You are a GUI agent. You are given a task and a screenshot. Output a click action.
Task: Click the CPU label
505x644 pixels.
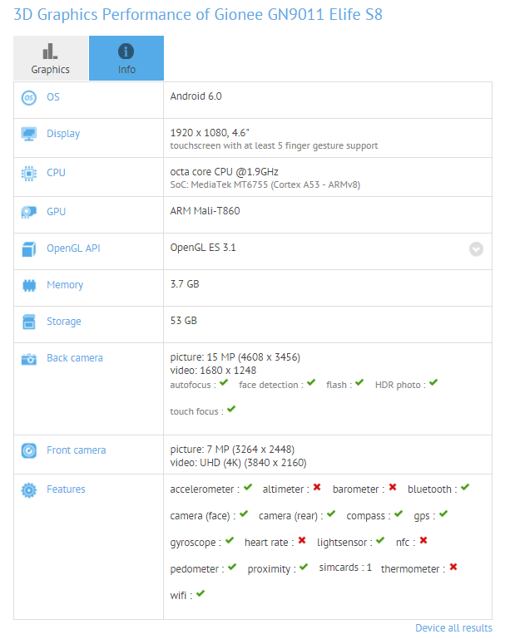(56, 173)
